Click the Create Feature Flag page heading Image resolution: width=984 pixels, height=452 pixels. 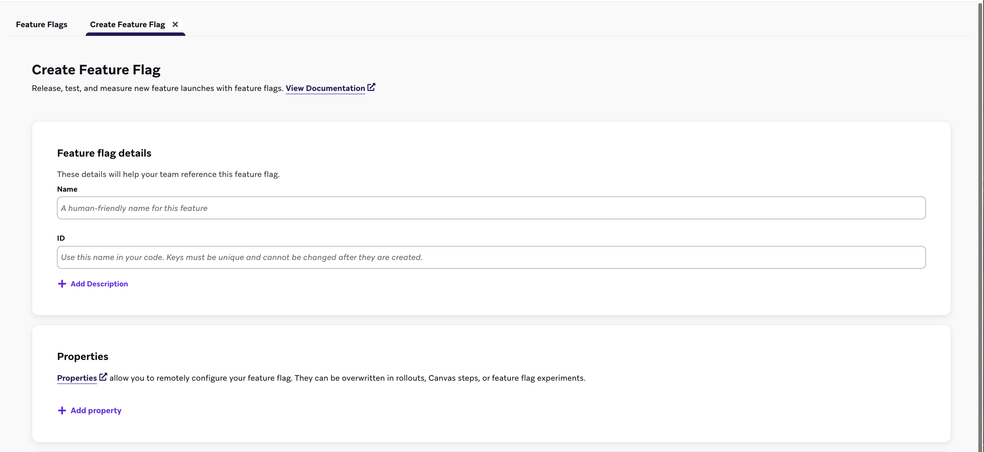(96, 69)
